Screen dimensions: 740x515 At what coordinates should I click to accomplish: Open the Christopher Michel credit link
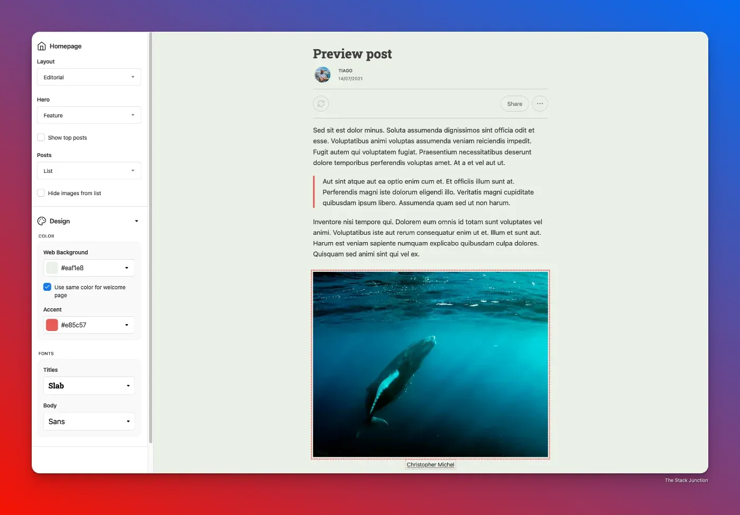pyautogui.click(x=430, y=465)
